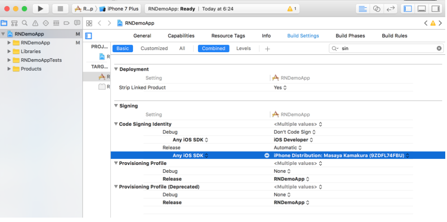The image size is (447, 222).
Task: Toggle the bottom Debug area
Action: tap(422, 9)
